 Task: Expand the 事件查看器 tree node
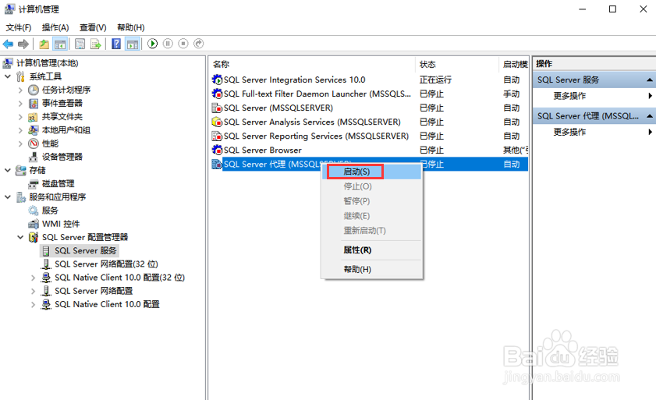(x=20, y=104)
